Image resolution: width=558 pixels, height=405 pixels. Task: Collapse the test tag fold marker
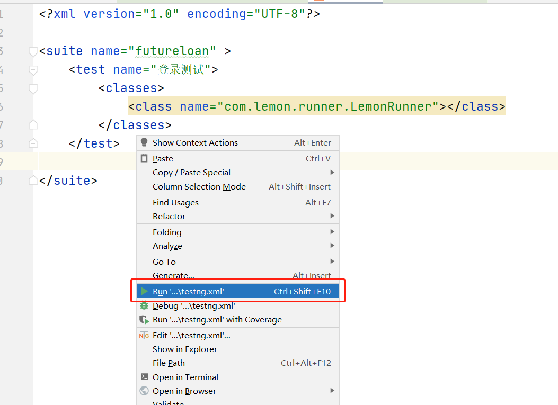click(x=33, y=70)
